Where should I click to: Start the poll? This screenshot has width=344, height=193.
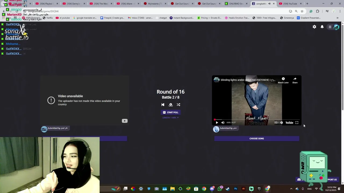[x=170, y=112]
